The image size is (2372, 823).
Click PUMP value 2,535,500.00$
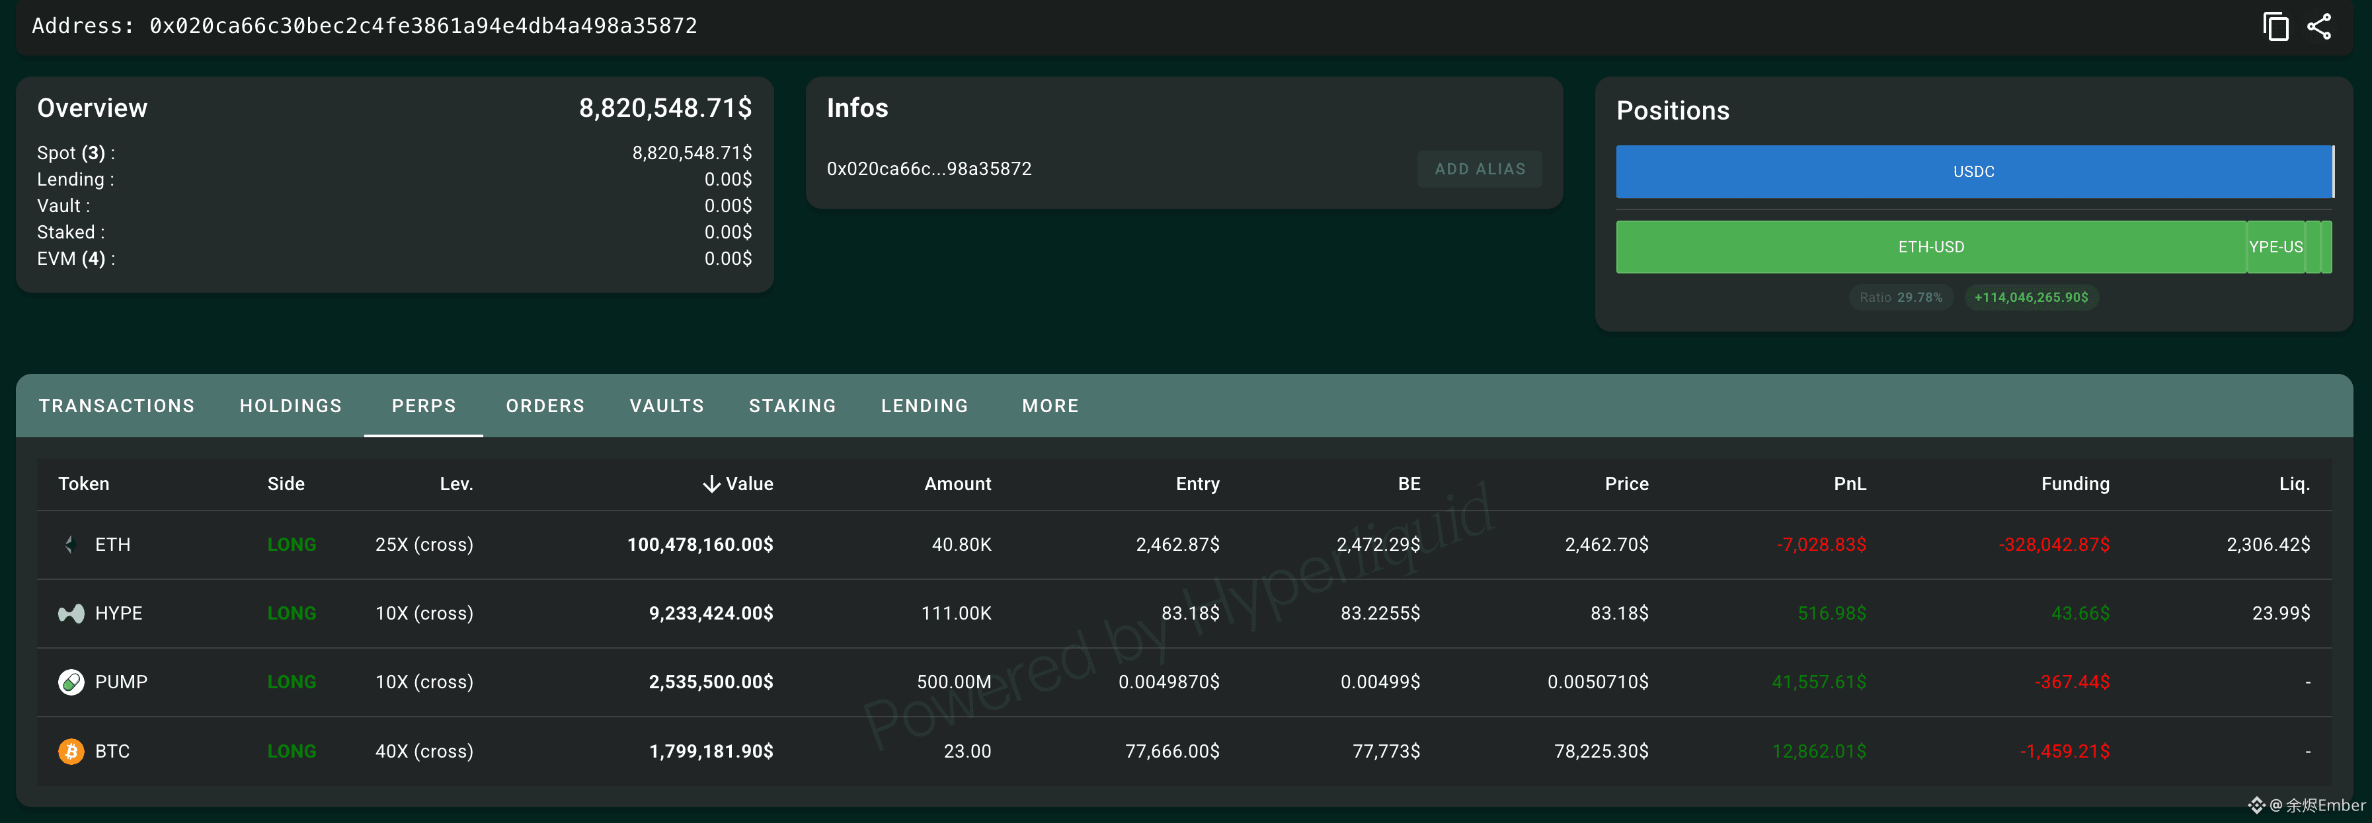(711, 682)
